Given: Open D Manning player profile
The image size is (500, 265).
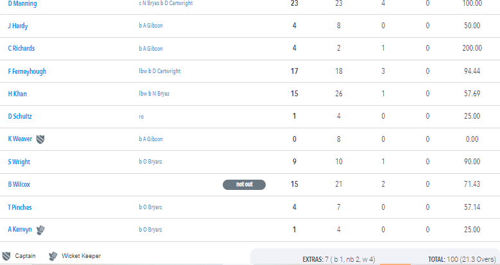Looking at the screenshot, I should (x=22, y=3).
